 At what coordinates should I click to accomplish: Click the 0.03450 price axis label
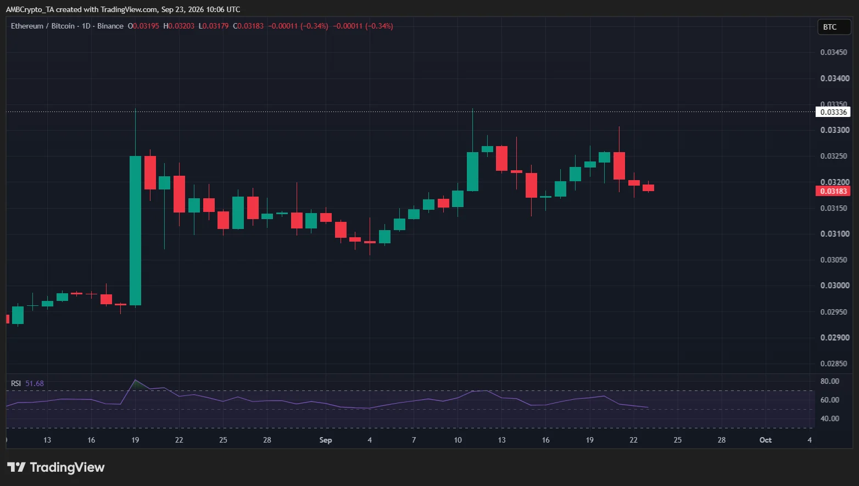pos(835,52)
